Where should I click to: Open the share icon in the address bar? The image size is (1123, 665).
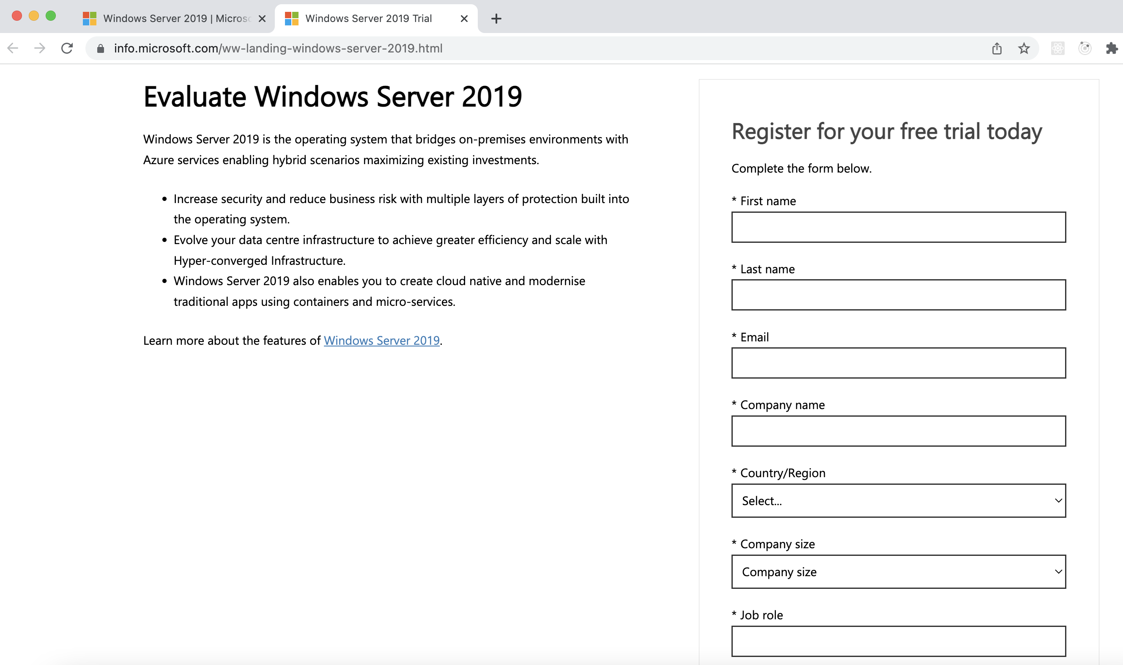coord(997,48)
